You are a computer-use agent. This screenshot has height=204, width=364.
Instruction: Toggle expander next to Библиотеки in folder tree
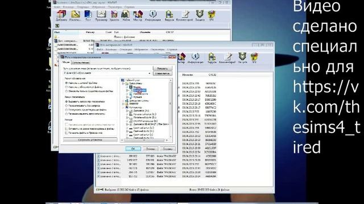click(123, 83)
